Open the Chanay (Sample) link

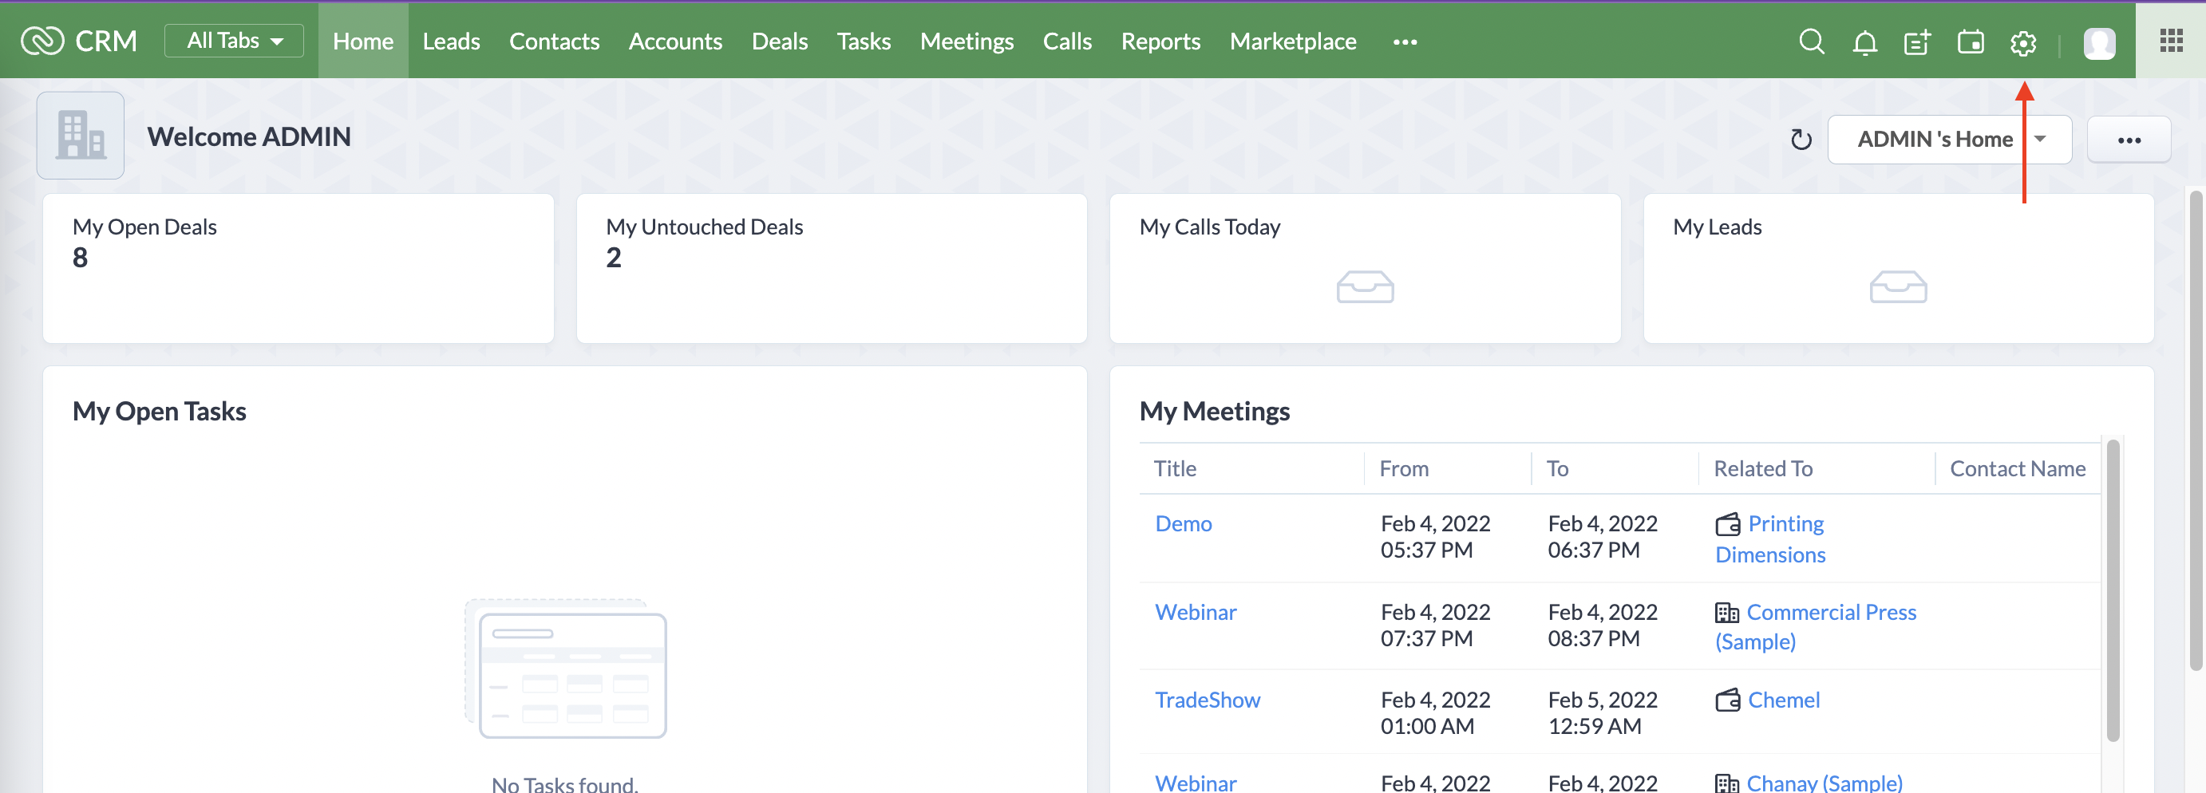pyautogui.click(x=1824, y=782)
